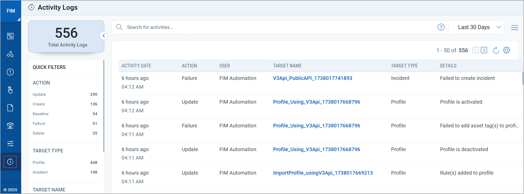Open the hamburger menu icon
Screen dimensions: 524x194
pyautogui.click(x=515, y=27)
